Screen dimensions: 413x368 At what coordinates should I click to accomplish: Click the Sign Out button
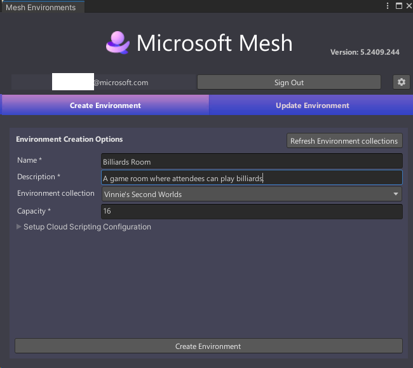289,83
